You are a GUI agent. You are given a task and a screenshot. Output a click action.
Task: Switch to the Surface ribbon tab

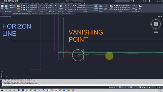pos(11,3)
